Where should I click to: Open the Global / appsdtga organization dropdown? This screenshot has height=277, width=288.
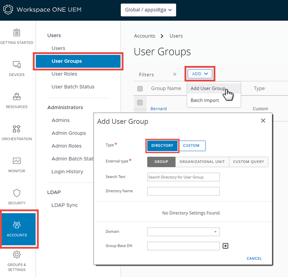pyautogui.click(x=148, y=10)
